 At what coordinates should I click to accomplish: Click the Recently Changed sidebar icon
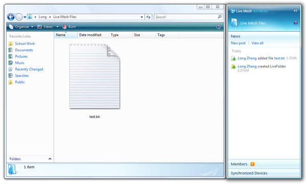(11, 69)
